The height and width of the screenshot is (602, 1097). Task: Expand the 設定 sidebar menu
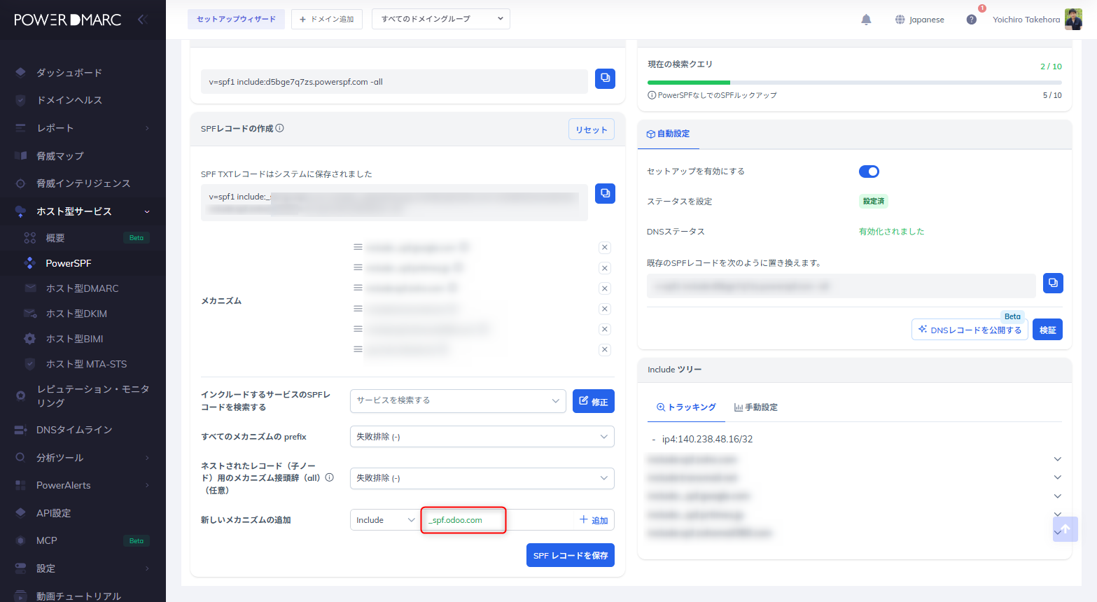83,568
